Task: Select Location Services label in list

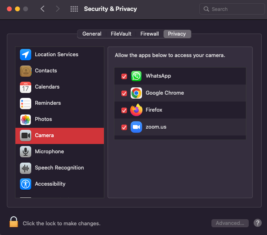Action: [x=56, y=54]
